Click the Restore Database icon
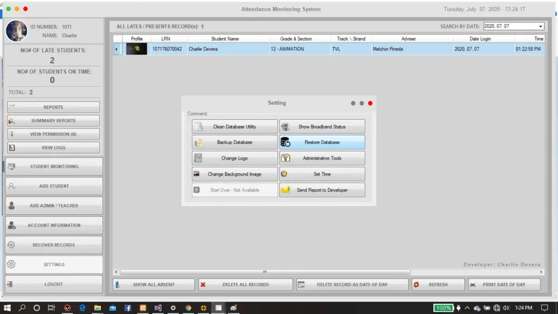This screenshot has height=314, width=558. [x=285, y=142]
